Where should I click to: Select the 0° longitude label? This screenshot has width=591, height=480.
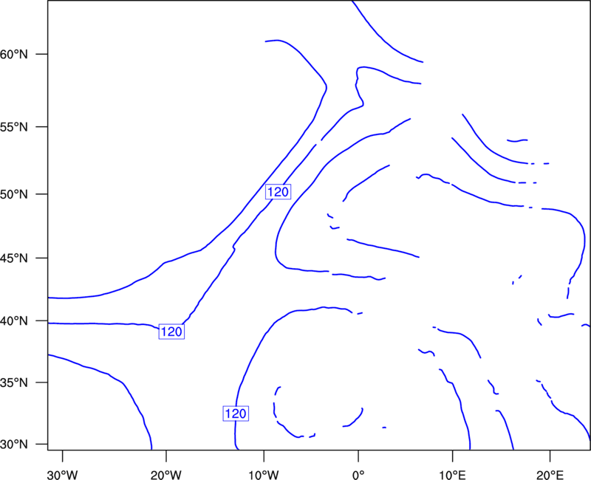(358, 475)
